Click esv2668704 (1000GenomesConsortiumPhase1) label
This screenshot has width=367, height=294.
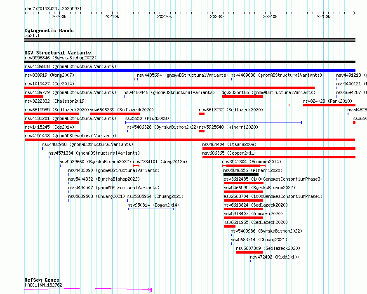click(x=273, y=196)
